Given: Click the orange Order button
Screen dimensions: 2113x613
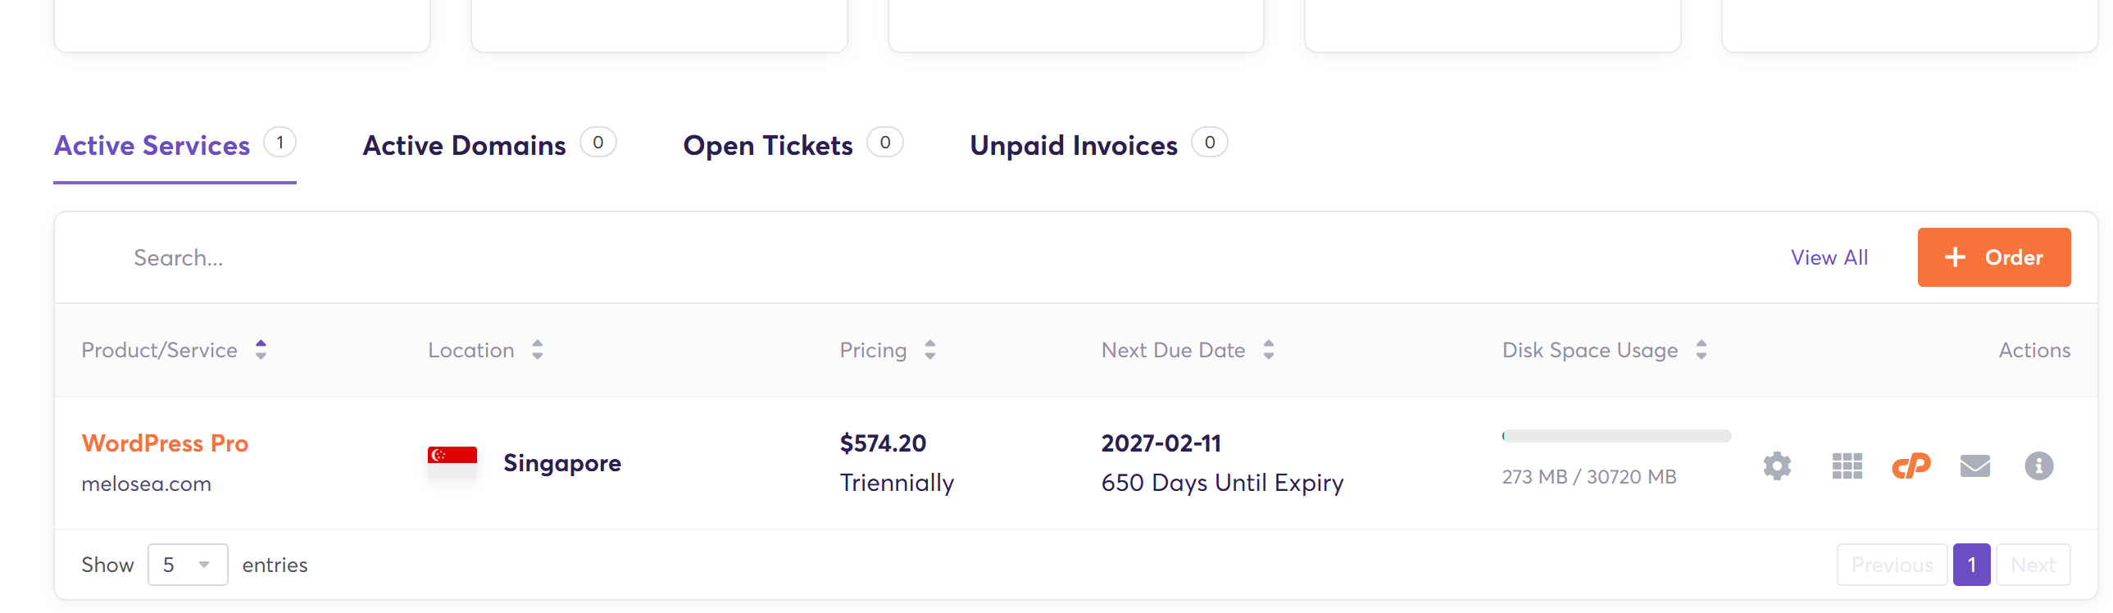Looking at the screenshot, I should pyautogui.click(x=1993, y=257).
